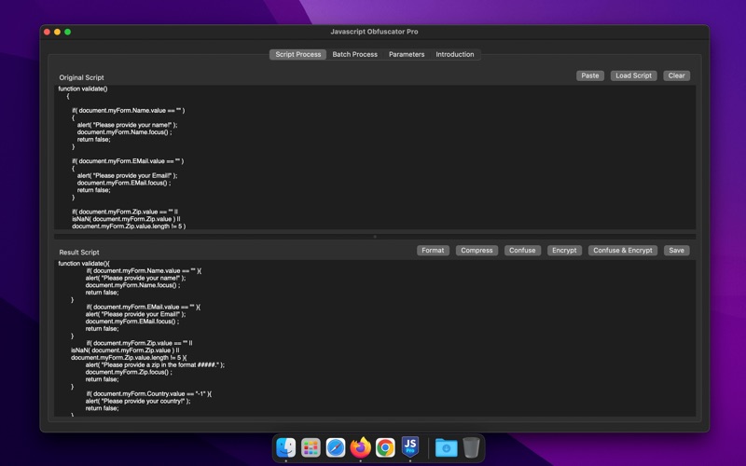Screen dimensions: 746x466
Task: Click the JS Pro app dock icon
Action: tap(410, 448)
